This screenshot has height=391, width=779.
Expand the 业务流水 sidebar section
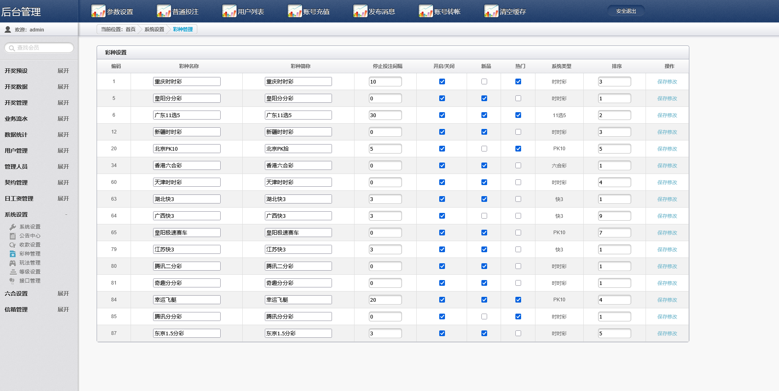(x=63, y=119)
